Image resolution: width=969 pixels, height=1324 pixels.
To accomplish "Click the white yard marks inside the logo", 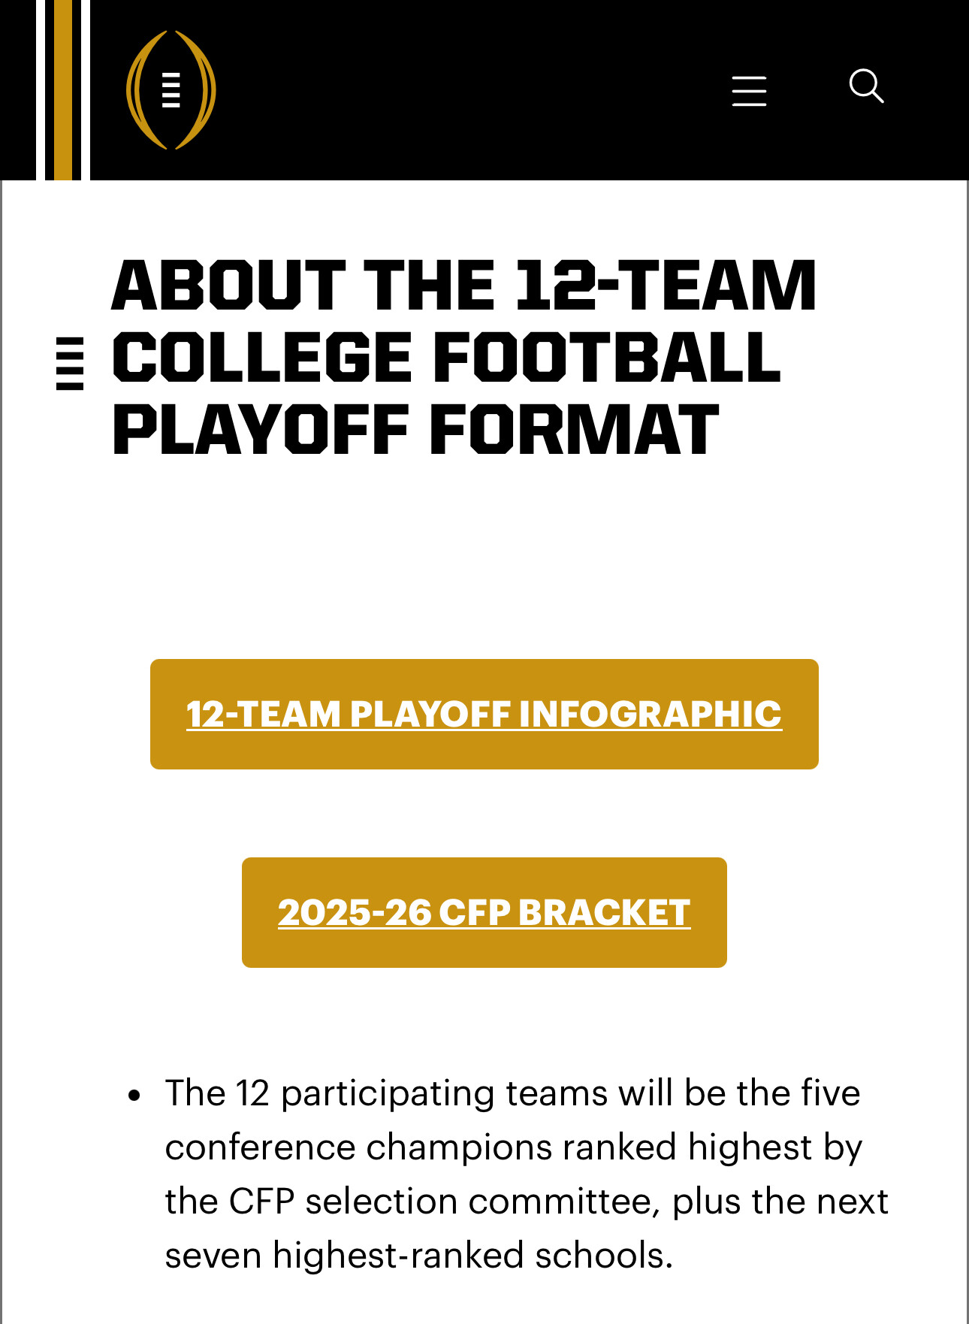I will tap(171, 90).
